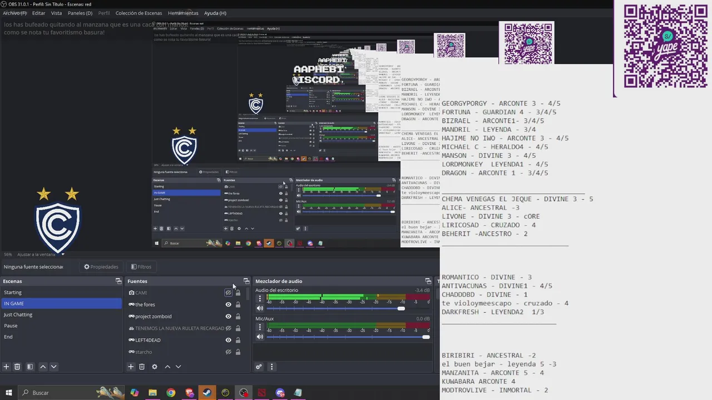Undock the Mezclador de audio panel

coord(428,281)
